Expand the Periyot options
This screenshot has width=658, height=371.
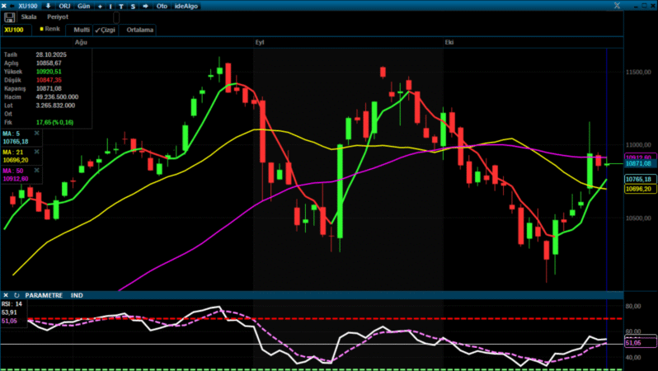[x=58, y=16]
